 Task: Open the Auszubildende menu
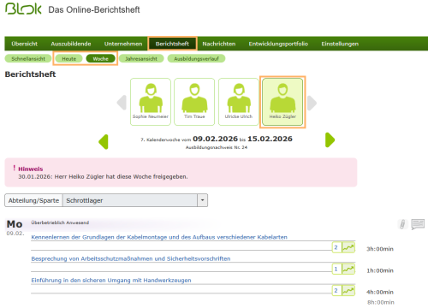click(x=71, y=44)
